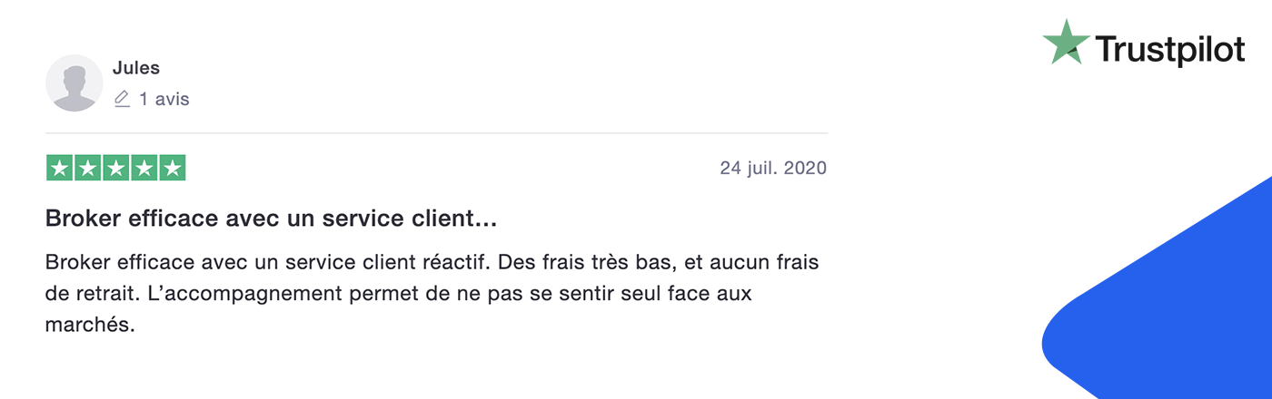Click Jules's grey avatar silhouette
Screen dimensions: 1272x399
pos(74,83)
